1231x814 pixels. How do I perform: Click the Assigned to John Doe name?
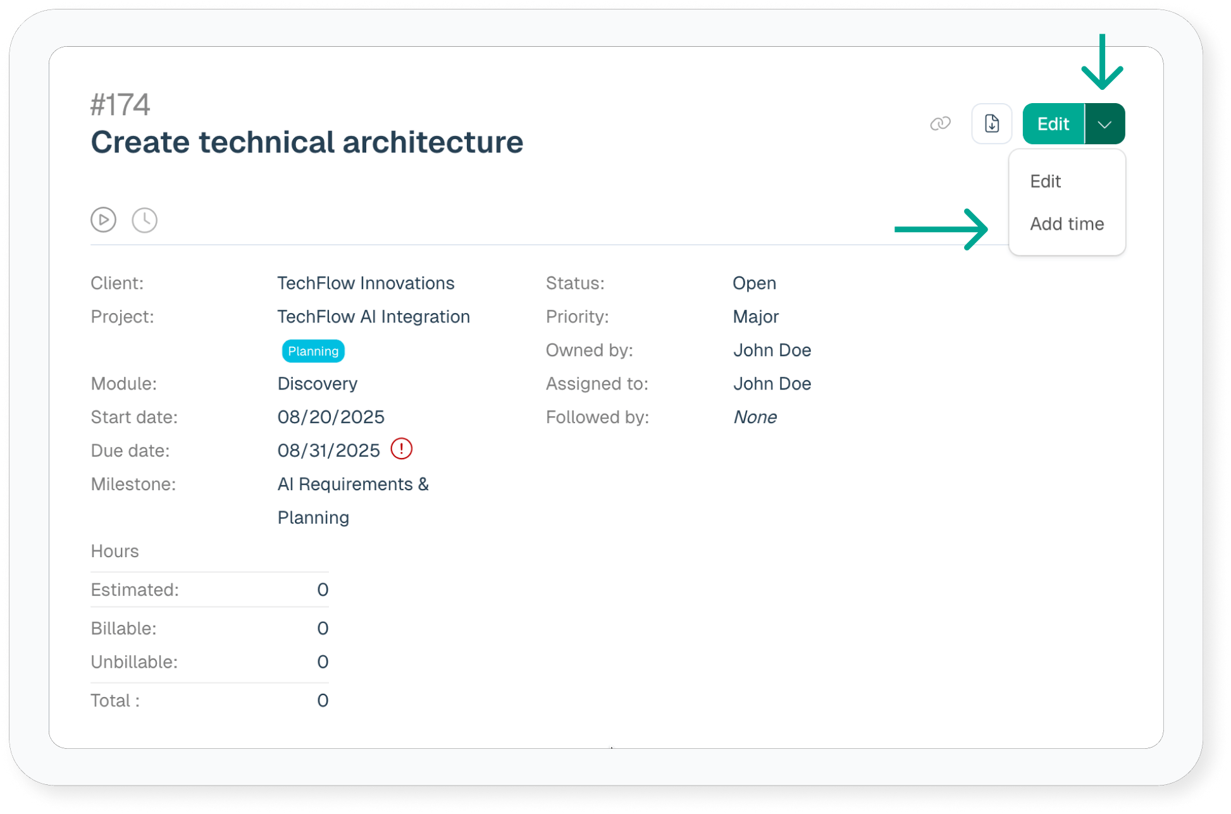pos(772,384)
